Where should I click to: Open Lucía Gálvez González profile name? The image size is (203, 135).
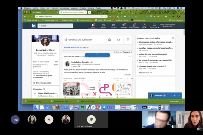[81, 62]
